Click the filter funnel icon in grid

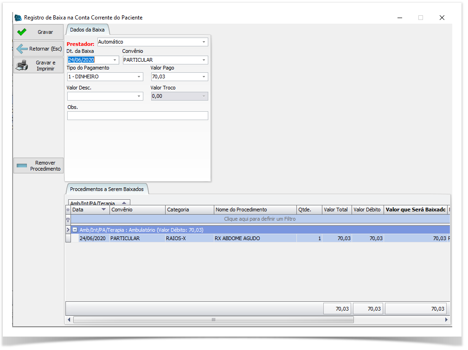point(68,219)
